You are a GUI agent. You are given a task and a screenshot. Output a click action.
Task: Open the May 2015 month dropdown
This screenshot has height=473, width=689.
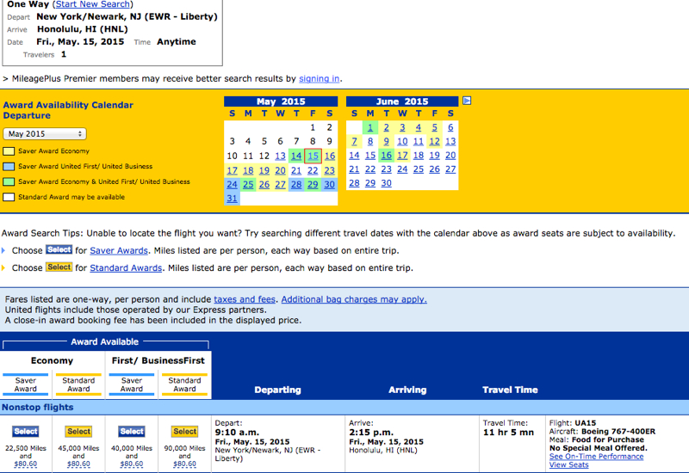click(45, 134)
